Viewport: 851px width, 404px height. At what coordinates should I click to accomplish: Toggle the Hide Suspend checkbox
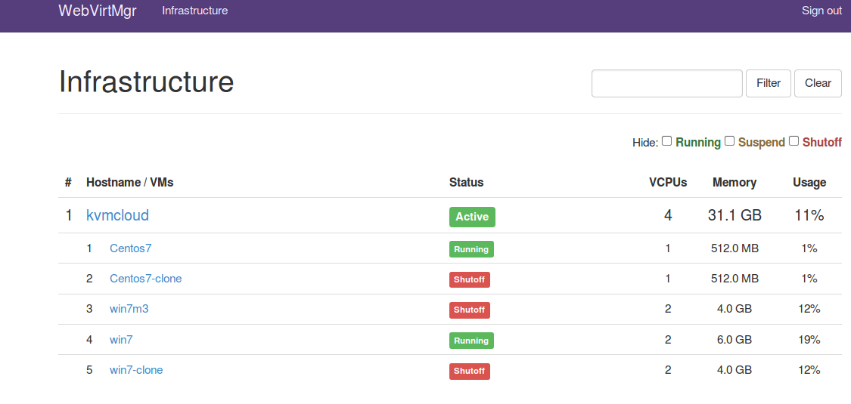pyautogui.click(x=730, y=141)
